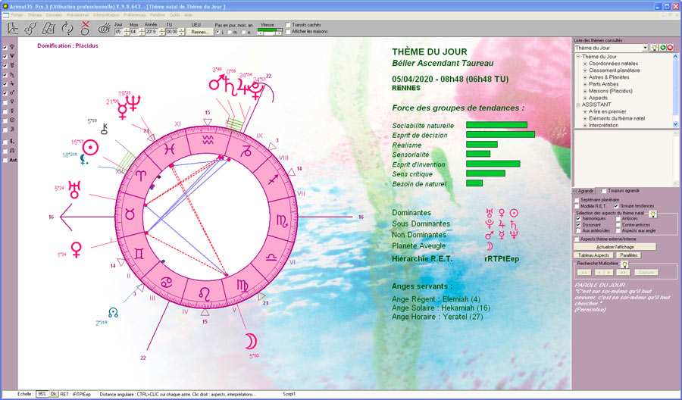Click the Rennes location field button

click(201, 33)
